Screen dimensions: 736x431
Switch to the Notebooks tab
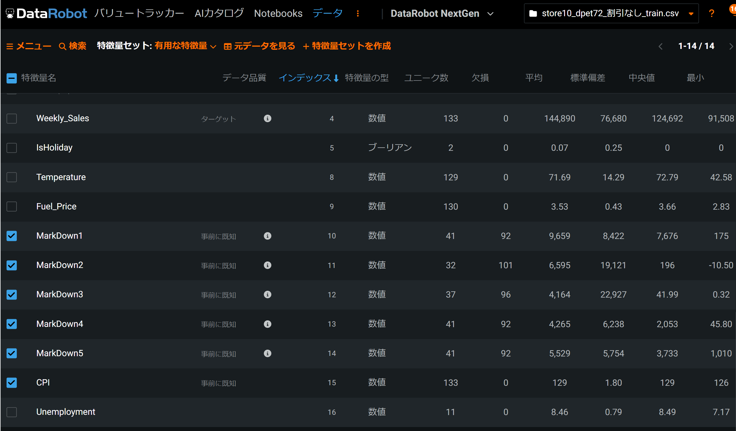point(278,13)
